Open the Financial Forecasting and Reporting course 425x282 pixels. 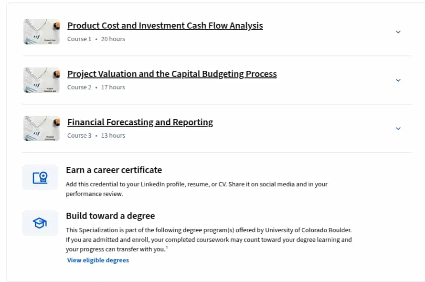(x=140, y=122)
